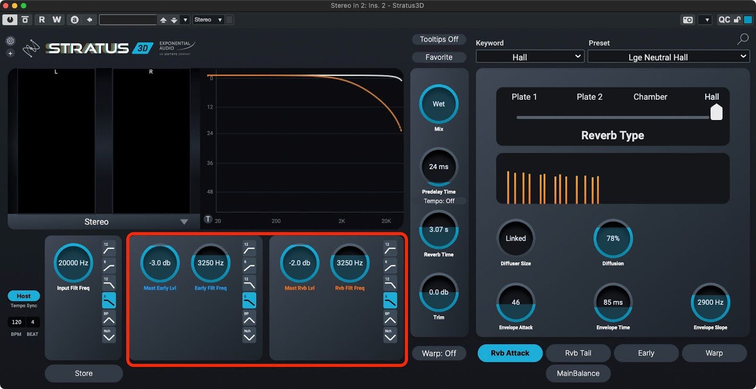Toggle Write automation (W) button

(x=57, y=20)
